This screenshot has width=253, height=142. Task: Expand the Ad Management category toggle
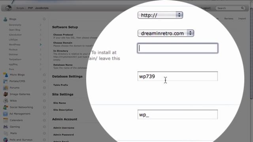[44, 114]
